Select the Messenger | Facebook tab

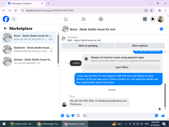[x=26, y=3]
